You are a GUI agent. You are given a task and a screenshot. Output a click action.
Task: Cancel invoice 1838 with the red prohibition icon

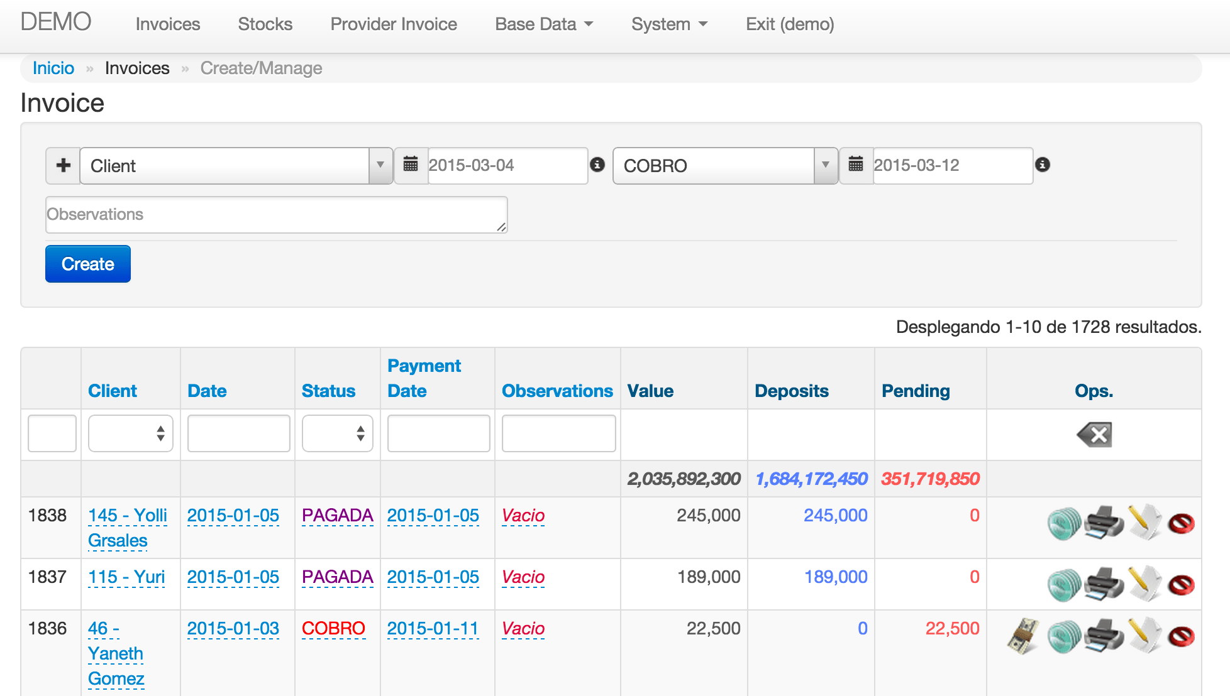coord(1182,523)
